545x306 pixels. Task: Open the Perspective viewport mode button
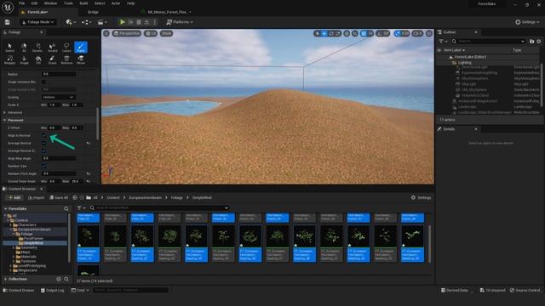pos(127,33)
